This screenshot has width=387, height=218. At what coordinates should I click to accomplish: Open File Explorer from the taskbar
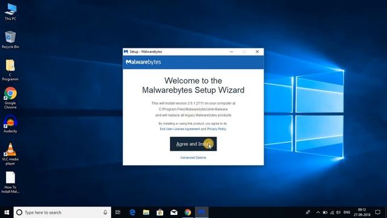click(x=146, y=213)
